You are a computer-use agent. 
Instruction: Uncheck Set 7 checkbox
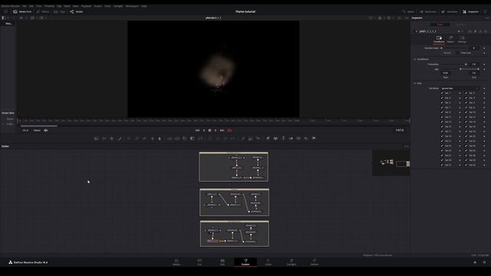442,107
